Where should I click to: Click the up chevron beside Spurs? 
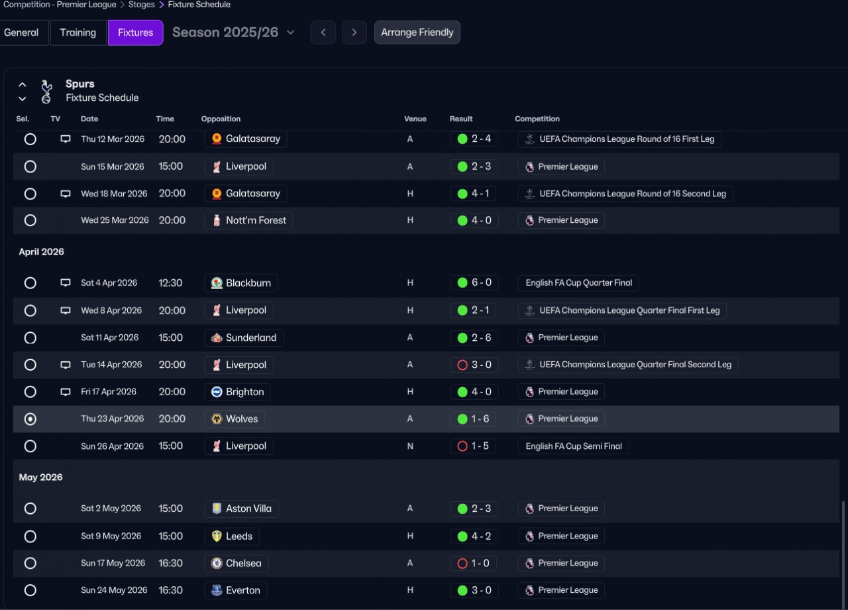[23, 85]
